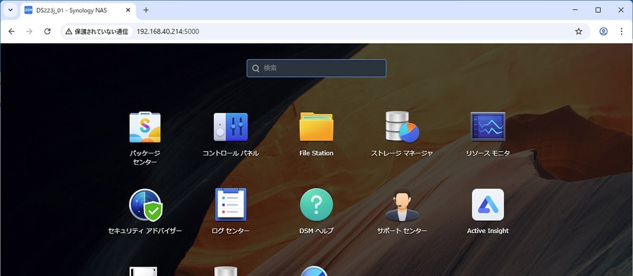Go back to previous page
The height and width of the screenshot is (276, 633).
[x=12, y=32]
